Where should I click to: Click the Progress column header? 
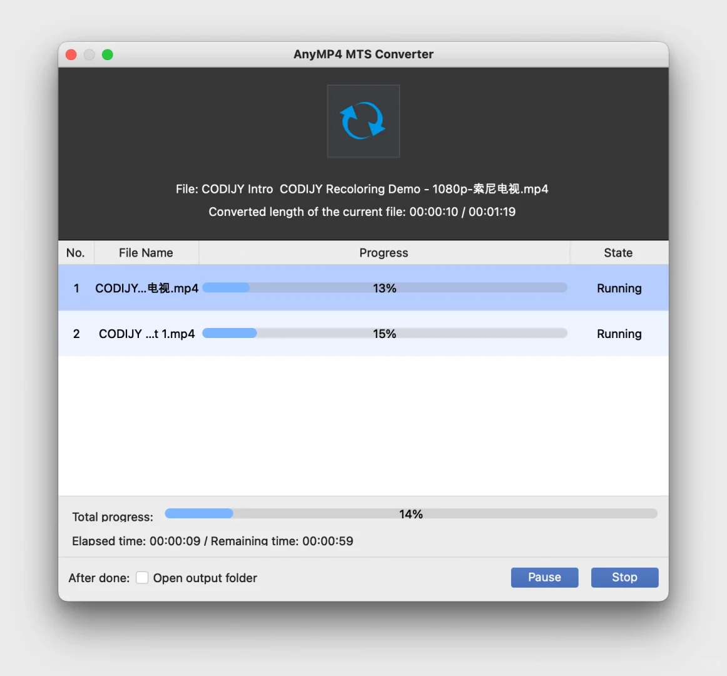tap(384, 252)
